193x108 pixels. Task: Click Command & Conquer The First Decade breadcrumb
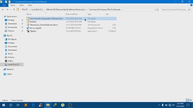coord(105,10)
